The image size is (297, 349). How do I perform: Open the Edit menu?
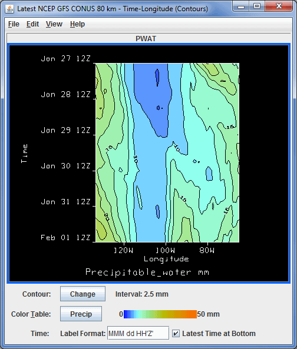pyautogui.click(x=32, y=24)
